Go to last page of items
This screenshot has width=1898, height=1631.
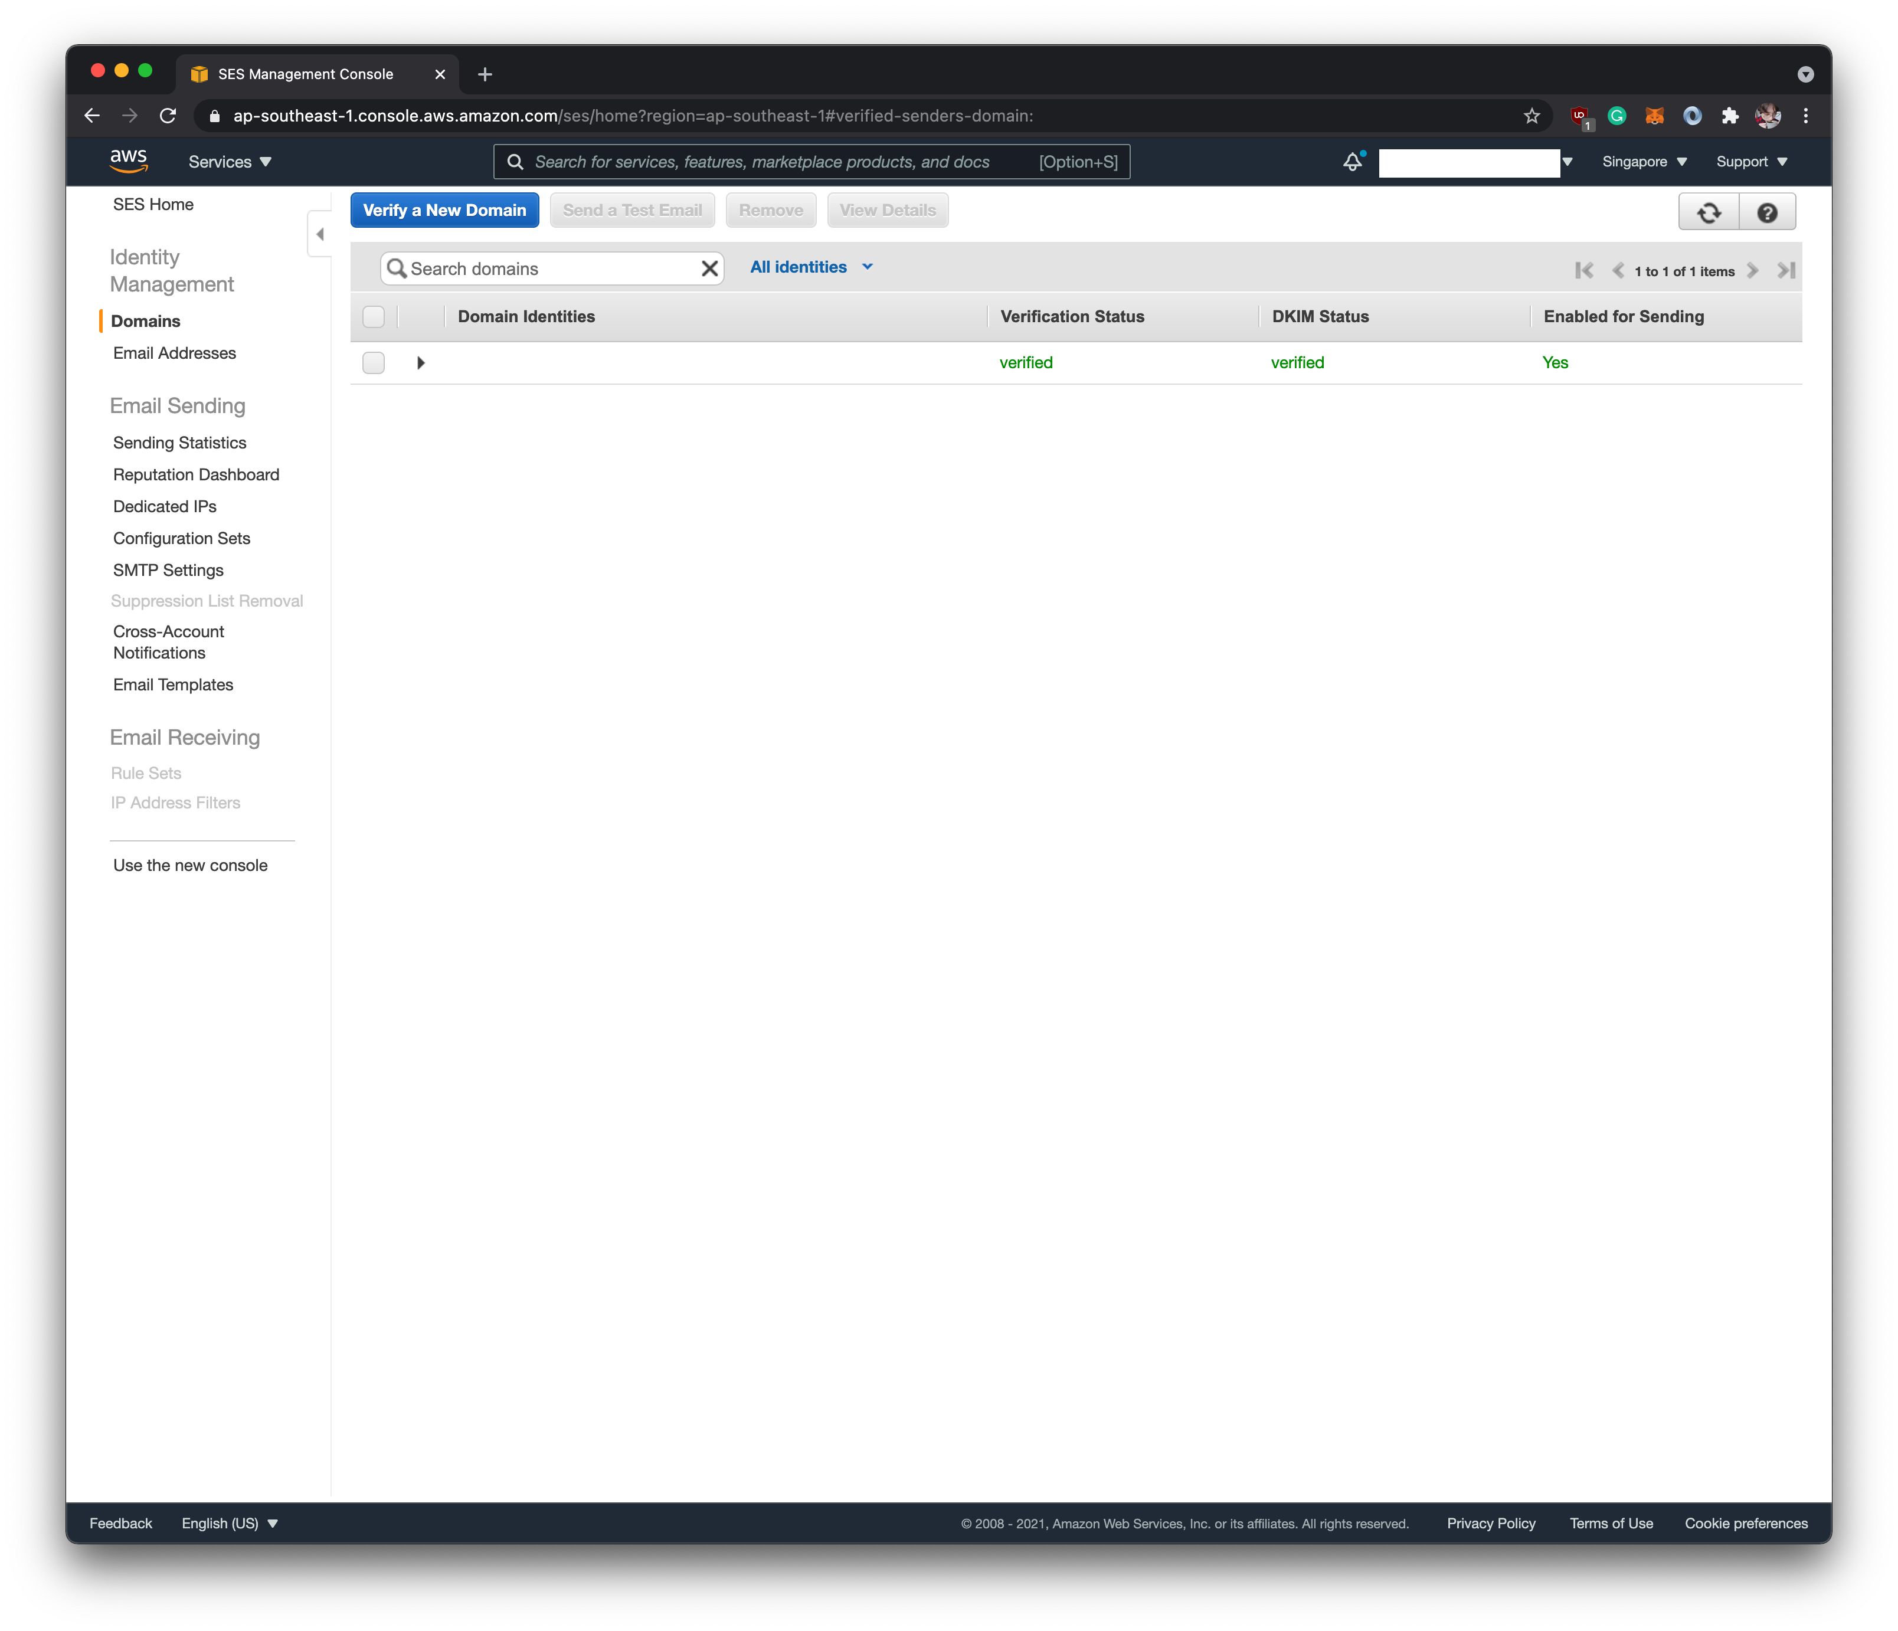1786,270
